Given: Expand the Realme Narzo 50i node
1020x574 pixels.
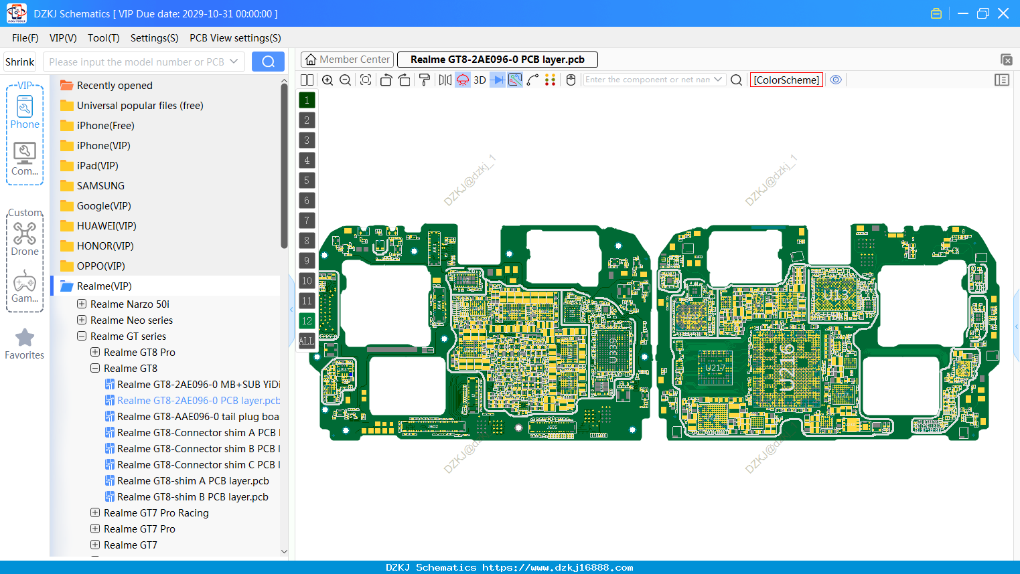Looking at the screenshot, I should click(82, 304).
